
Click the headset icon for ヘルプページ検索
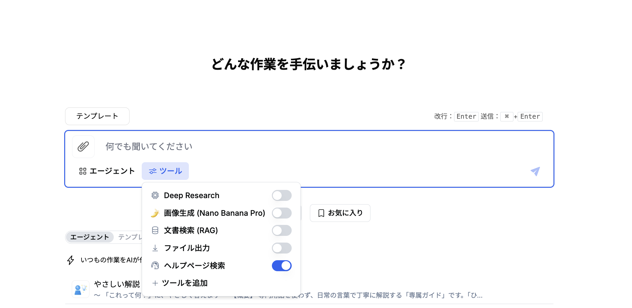point(155,266)
